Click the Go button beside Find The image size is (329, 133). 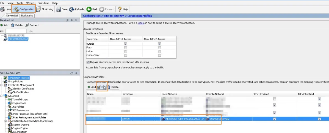click(x=31, y=31)
